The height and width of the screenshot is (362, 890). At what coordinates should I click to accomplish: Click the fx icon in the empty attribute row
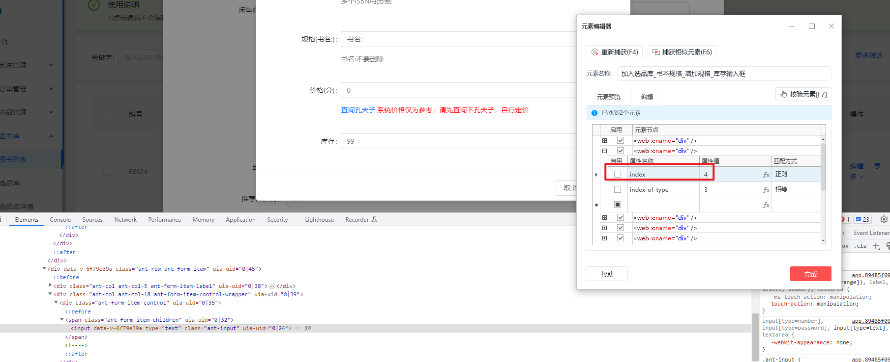click(x=766, y=205)
